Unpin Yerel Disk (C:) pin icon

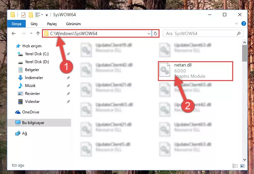[x=68, y=54]
